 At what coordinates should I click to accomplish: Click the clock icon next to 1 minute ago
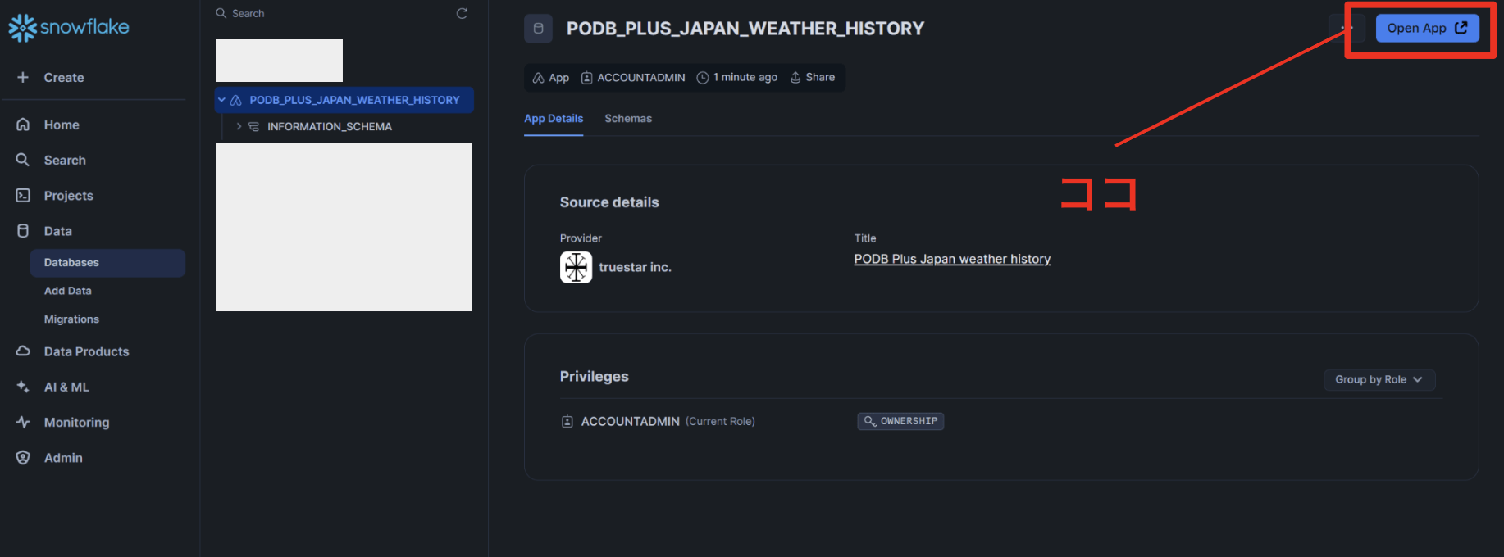pyautogui.click(x=703, y=78)
